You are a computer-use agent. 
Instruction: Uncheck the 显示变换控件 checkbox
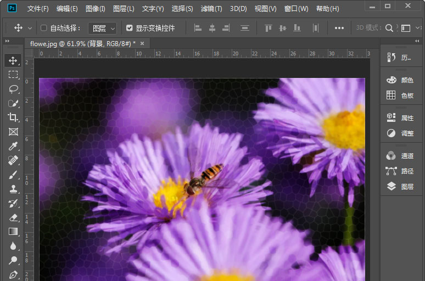coord(129,28)
